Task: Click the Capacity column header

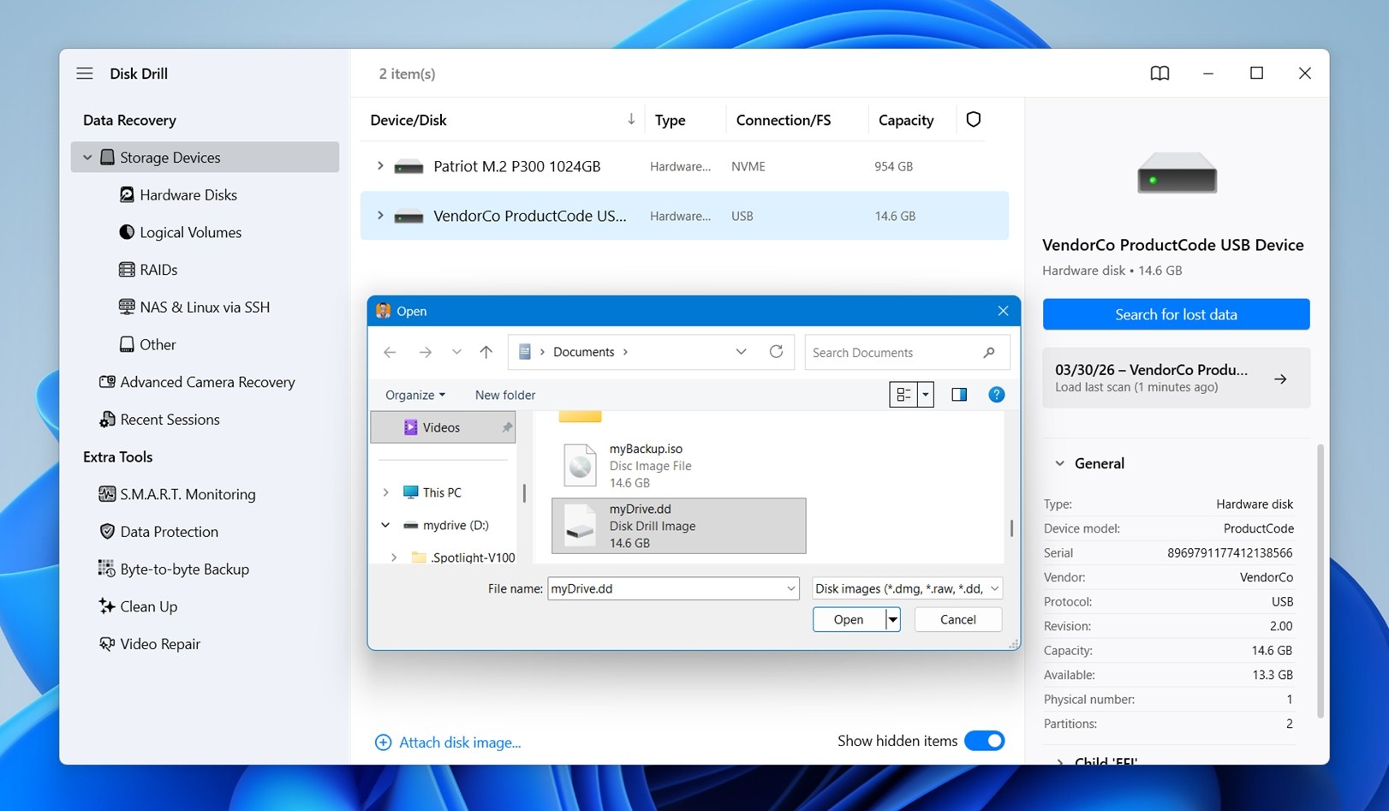Action: coord(906,120)
